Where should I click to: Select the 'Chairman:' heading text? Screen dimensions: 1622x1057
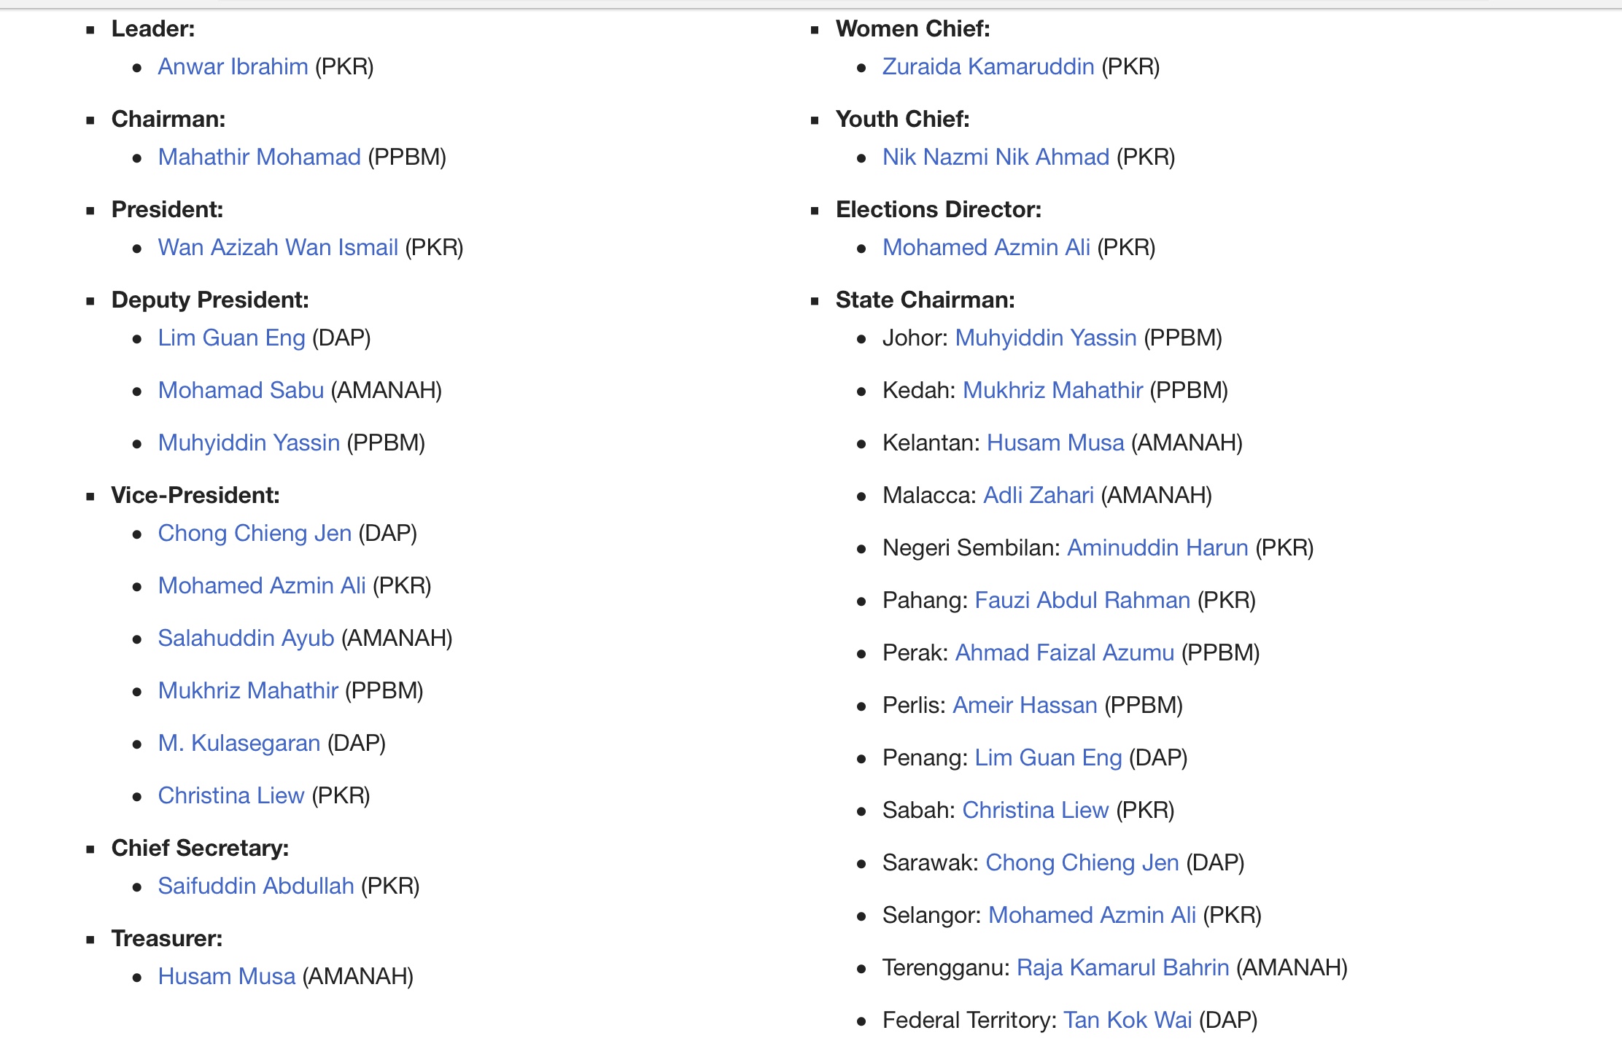(168, 119)
